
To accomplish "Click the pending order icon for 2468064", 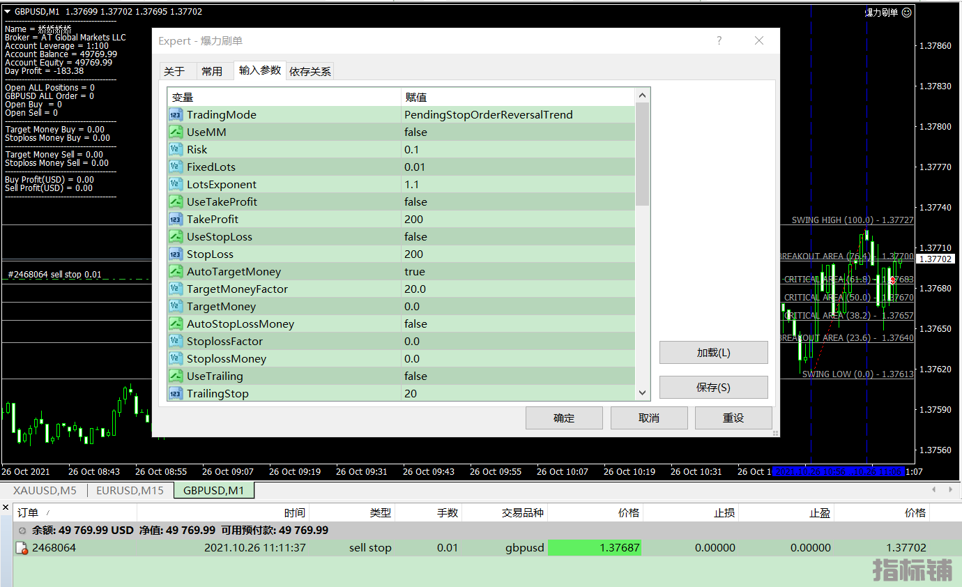I will [22, 548].
